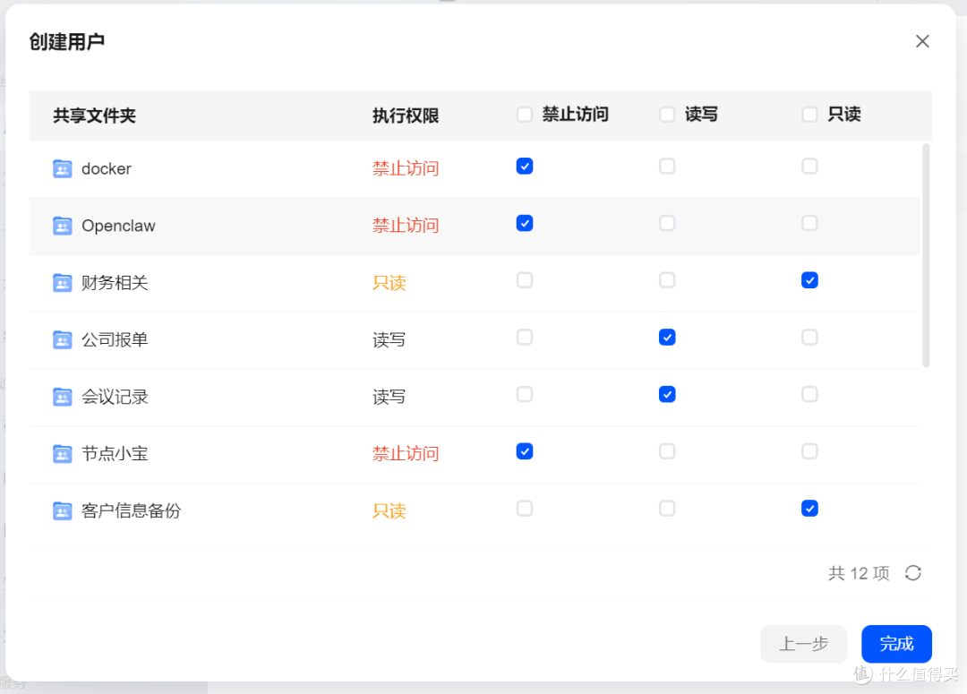Click the 执行权限 column header
The height and width of the screenshot is (694, 967).
pos(406,116)
